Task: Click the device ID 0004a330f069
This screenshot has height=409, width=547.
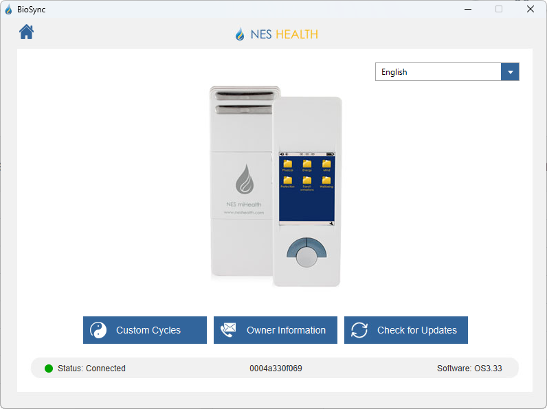Action: [276, 369]
